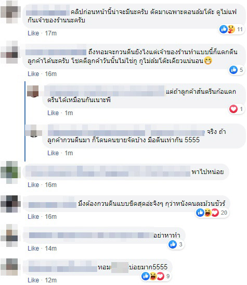Click the thumbs-up reaction showing 3
Screen dimensions: 247x285
tap(175, 244)
